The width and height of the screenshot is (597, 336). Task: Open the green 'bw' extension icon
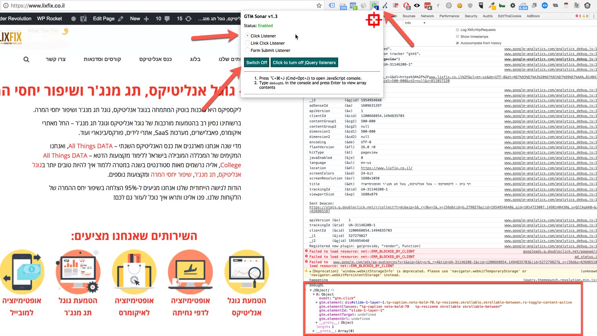pyautogui.click(x=502, y=6)
